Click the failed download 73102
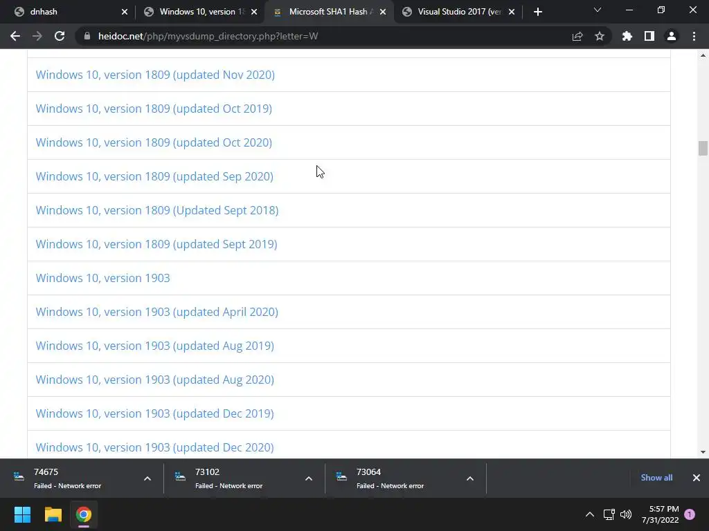 (x=228, y=478)
